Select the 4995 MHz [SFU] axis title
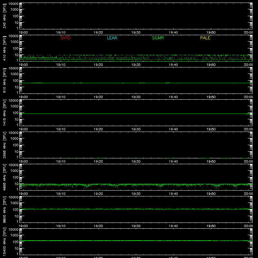Screen dimensions: 258x258 click(5, 177)
